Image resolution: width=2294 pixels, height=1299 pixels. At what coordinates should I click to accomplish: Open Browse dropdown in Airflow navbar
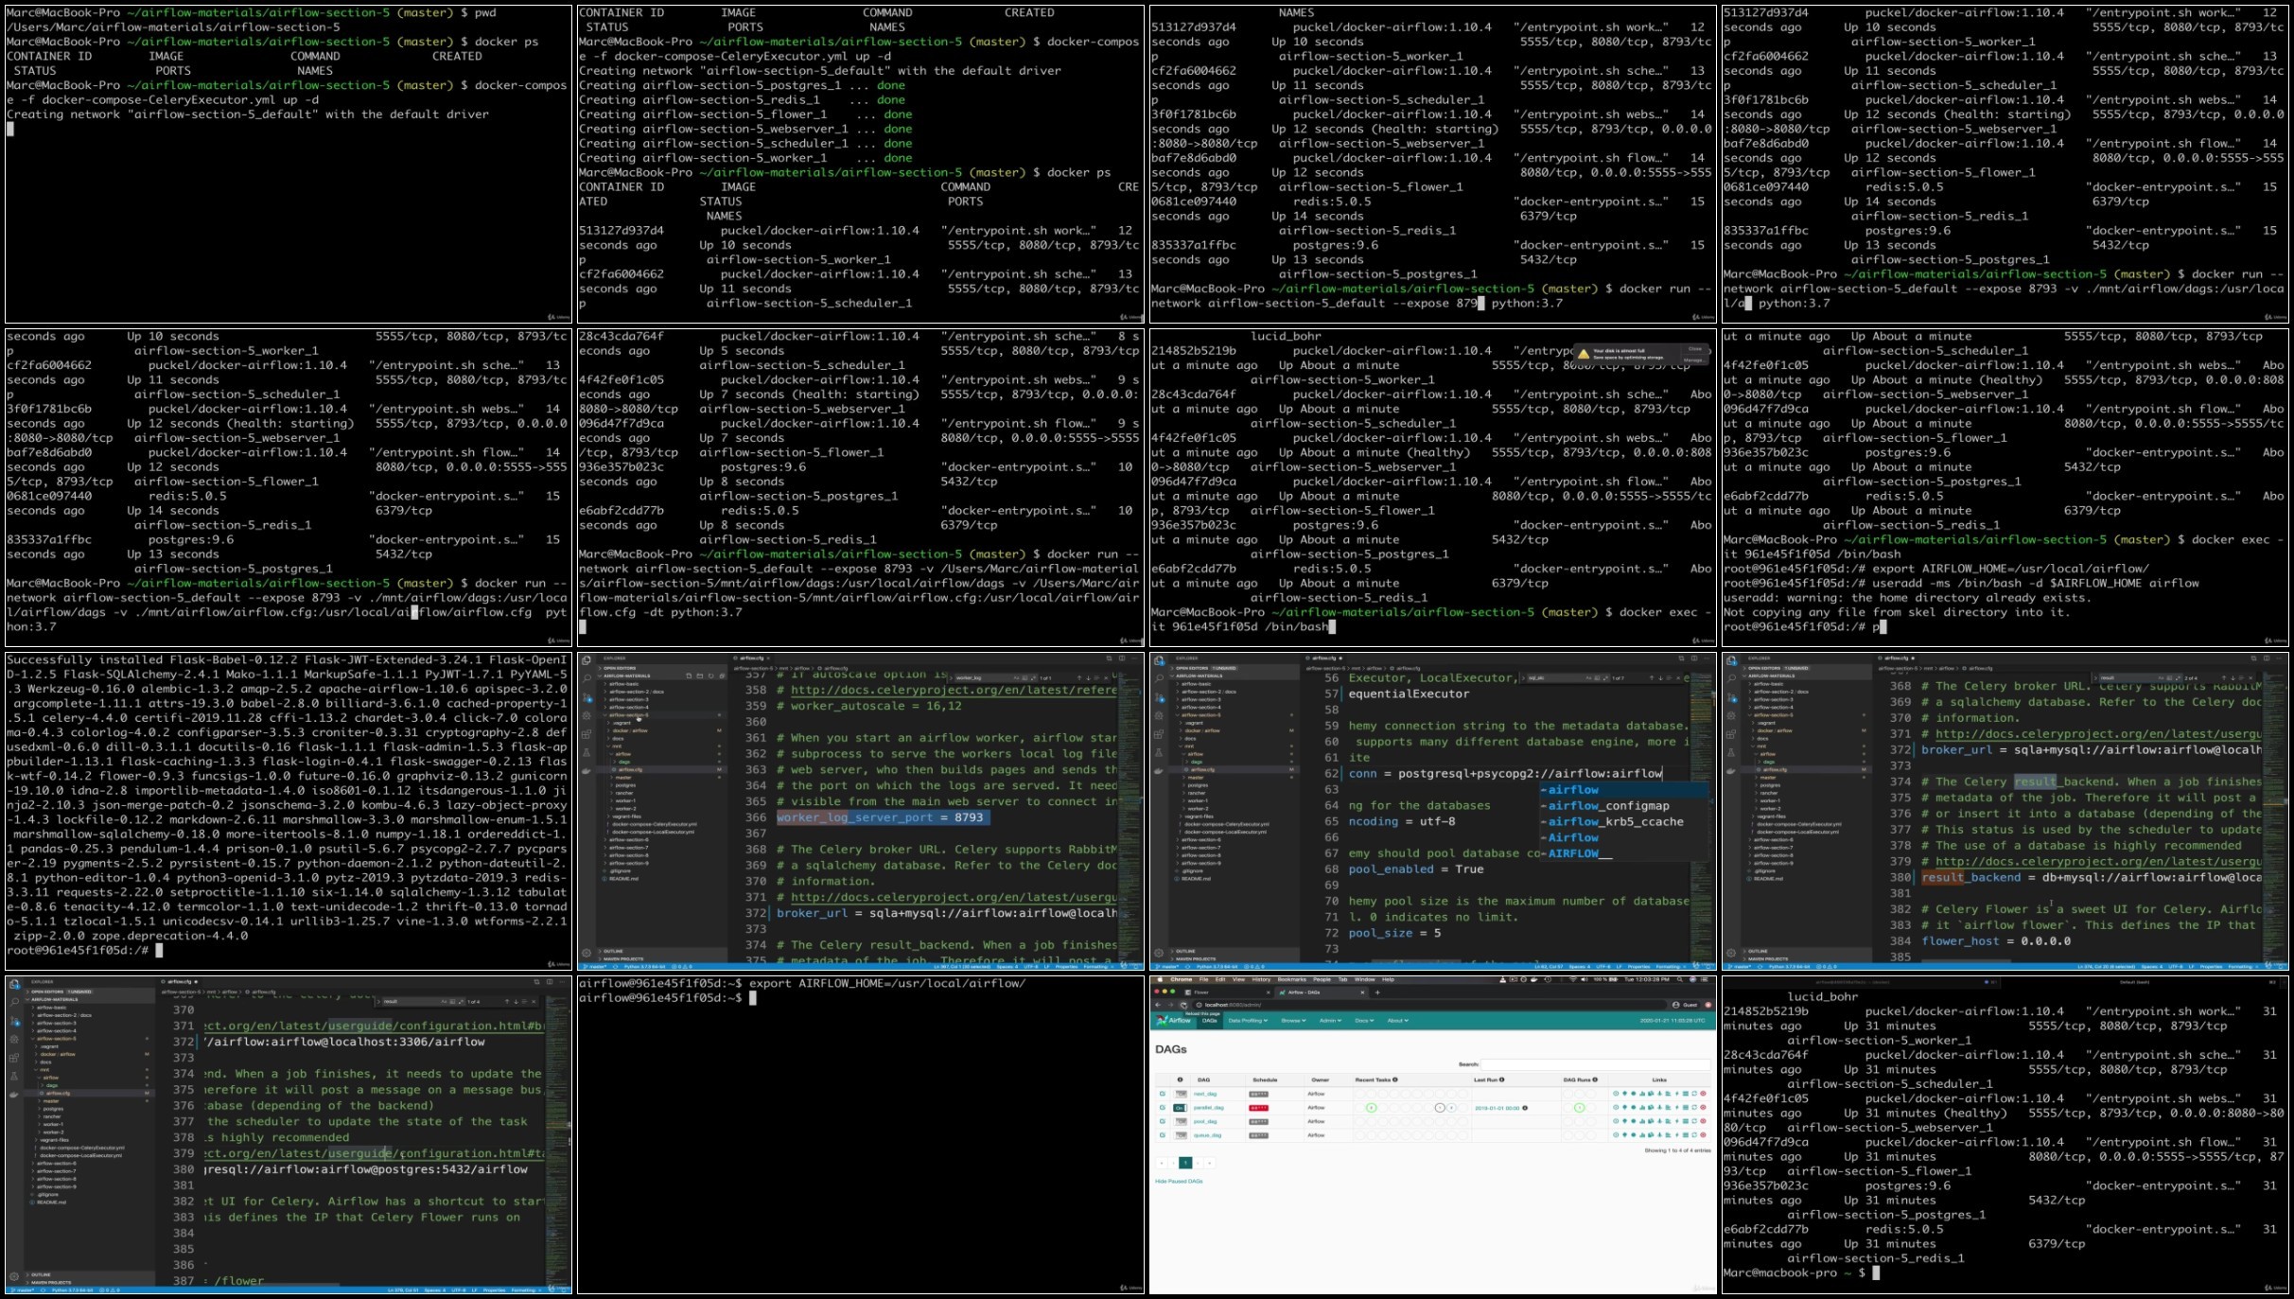tap(1293, 1021)
